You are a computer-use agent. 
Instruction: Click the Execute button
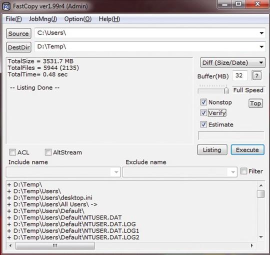pos(247,150)
